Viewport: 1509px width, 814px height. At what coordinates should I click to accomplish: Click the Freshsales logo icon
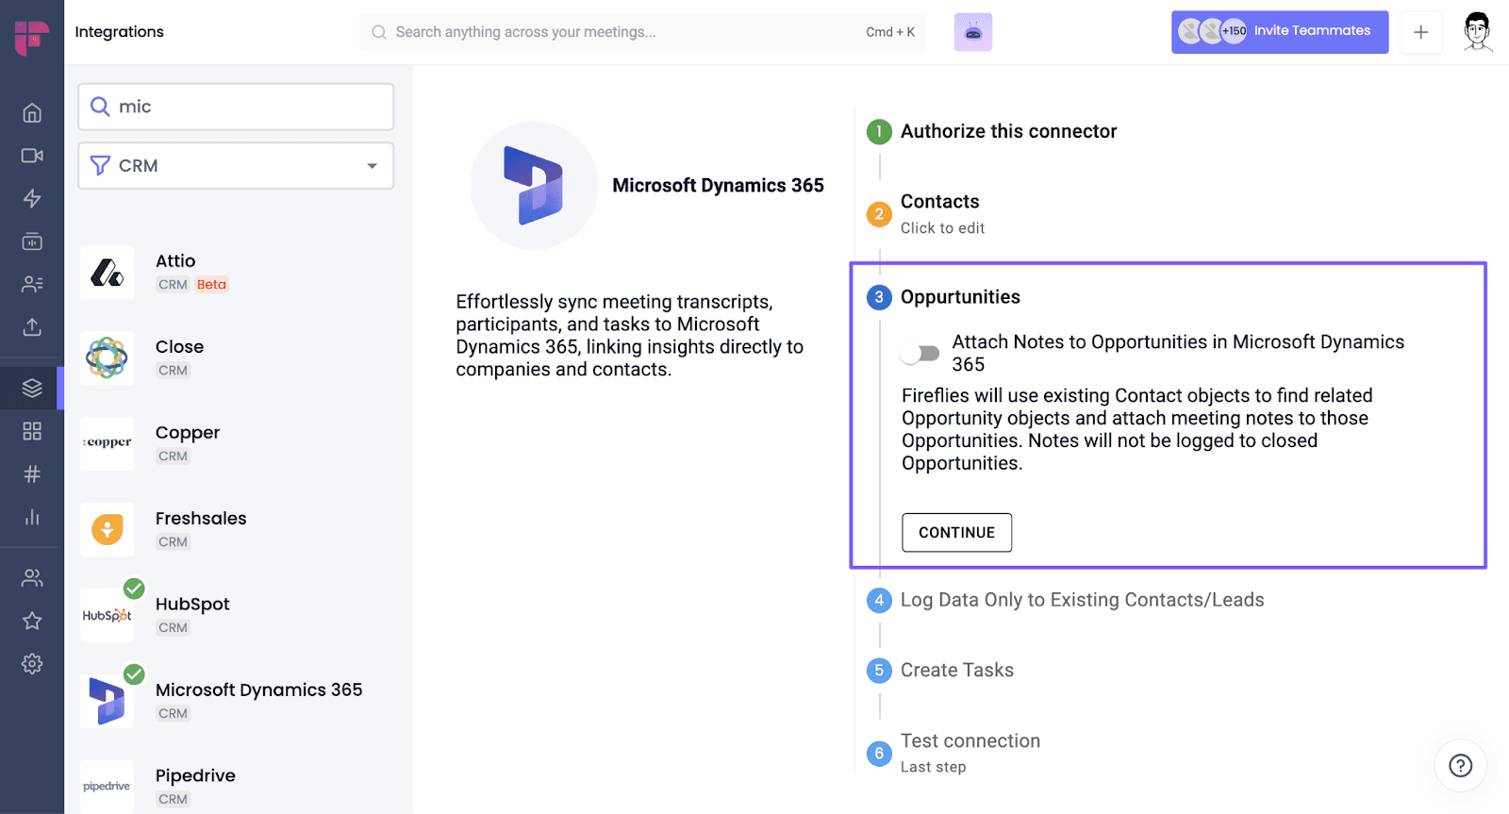[x=108, y=529]
